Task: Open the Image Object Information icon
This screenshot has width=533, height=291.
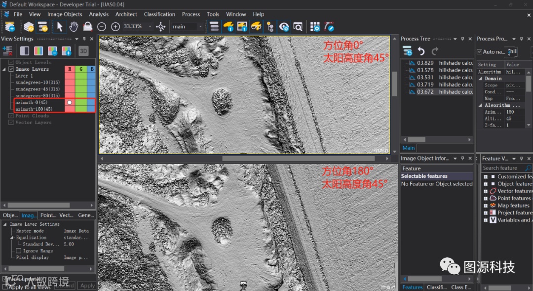Action: click(242, 27)
